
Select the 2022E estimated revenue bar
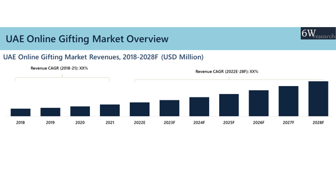(x=139, y=109)
